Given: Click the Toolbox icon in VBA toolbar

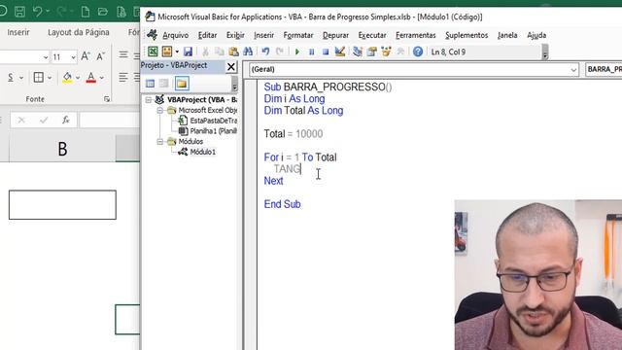Looking at the screenshot, I should tap(400, 52).
